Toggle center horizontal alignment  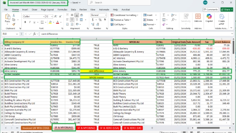(x=72, y=20)
